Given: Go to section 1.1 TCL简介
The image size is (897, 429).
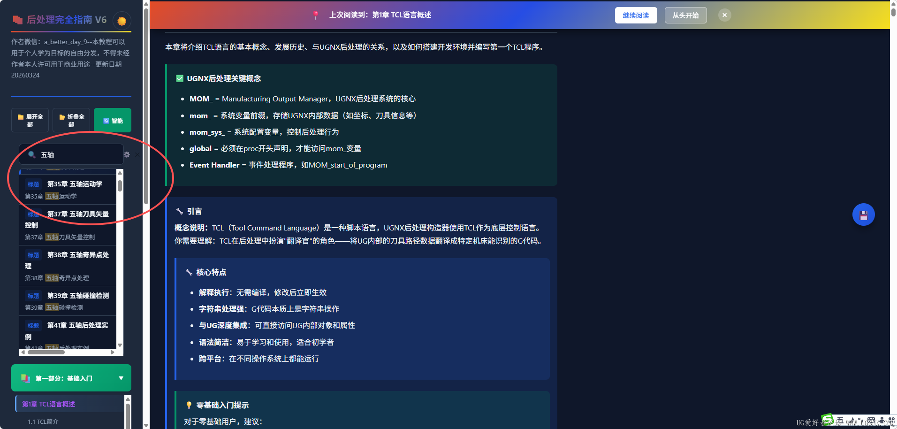Looking at the screenshot, I should 43,421.
